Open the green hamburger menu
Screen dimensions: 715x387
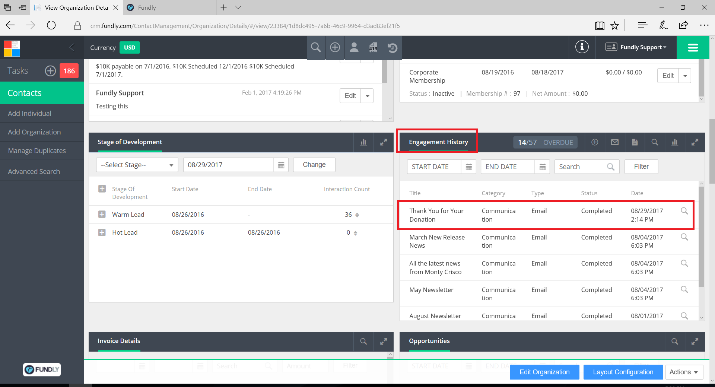tap(693, 47)
